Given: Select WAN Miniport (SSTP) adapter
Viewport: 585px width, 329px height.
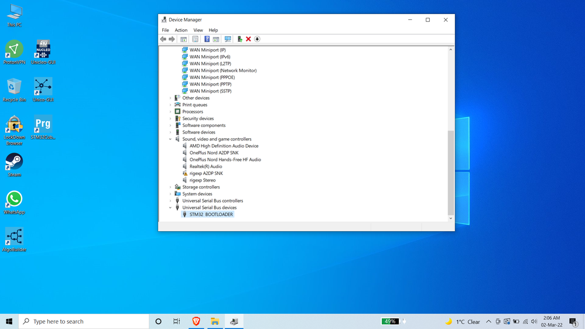Looking at the screenshot, I should pyautogui.click(x=210, y=91).
